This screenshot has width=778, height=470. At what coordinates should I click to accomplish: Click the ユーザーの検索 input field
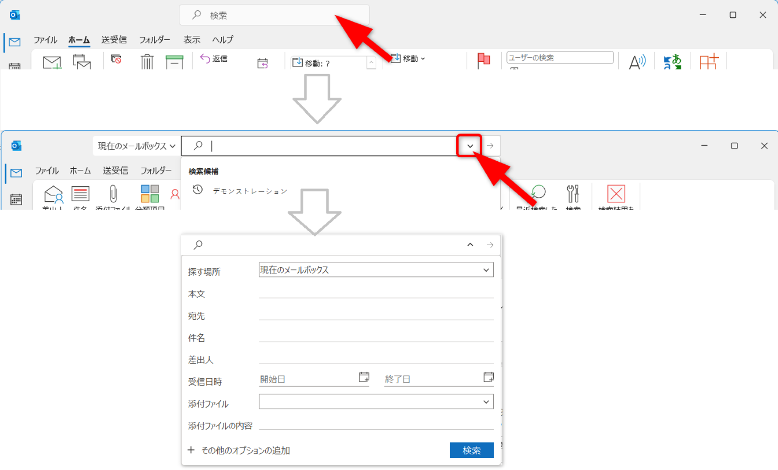pos(559,58)
